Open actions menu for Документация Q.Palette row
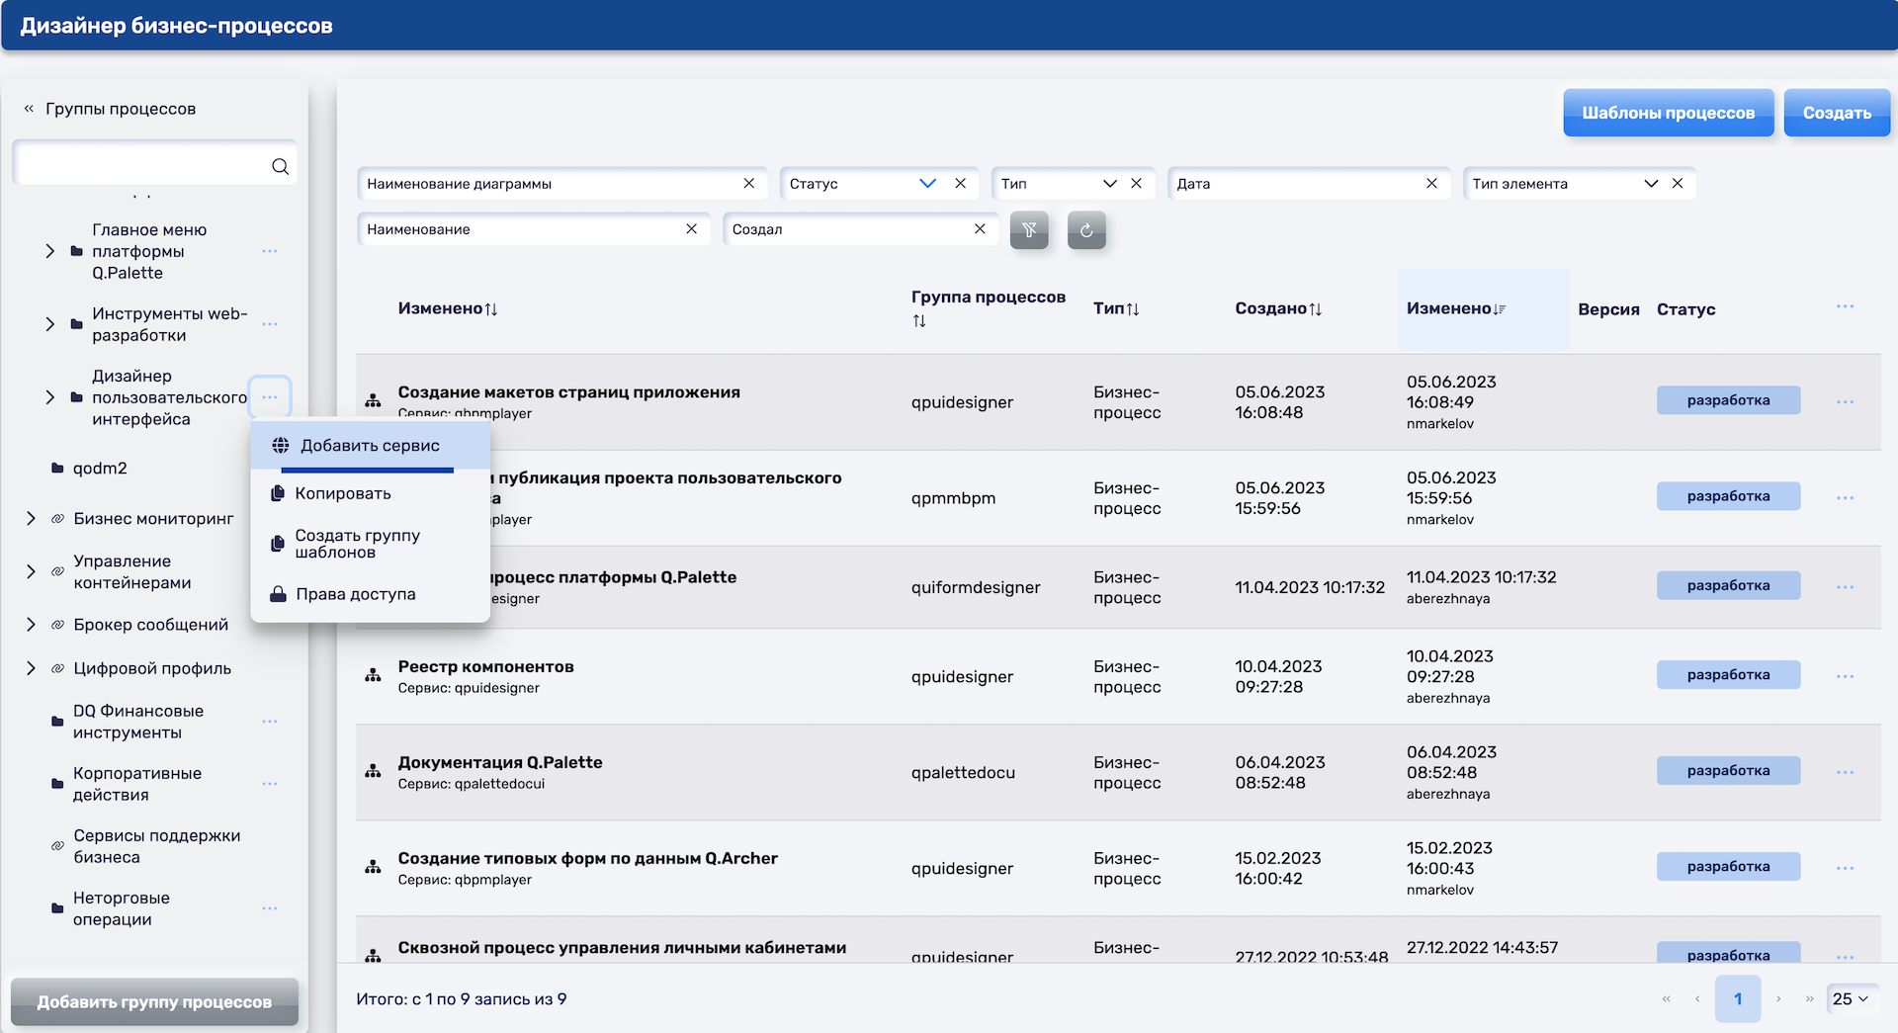The image size is (1898, 1033). 1845,772
